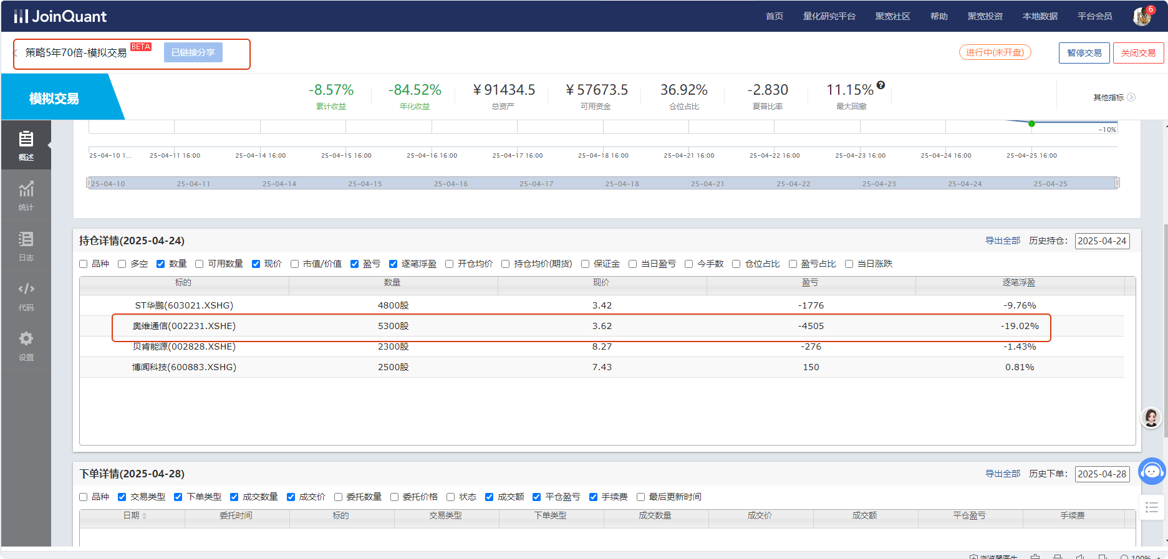
Task: Open 聚宽投资 in the top navigation
Action: point(985,16)
